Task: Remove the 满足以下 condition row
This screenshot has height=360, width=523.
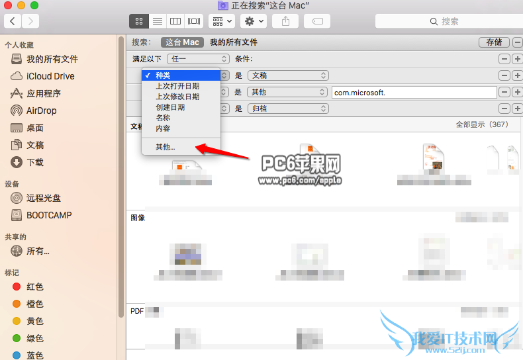Action: (504, 59)
